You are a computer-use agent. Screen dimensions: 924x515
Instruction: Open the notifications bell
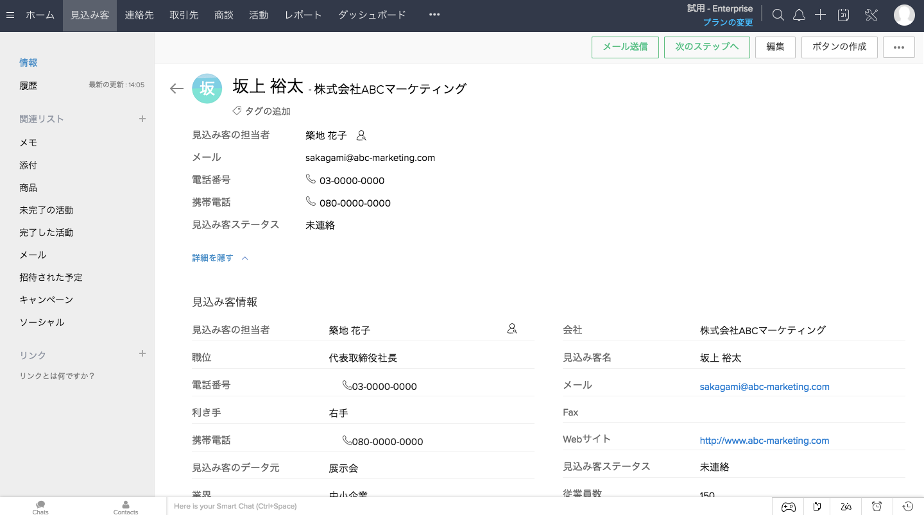coord(799,15)
